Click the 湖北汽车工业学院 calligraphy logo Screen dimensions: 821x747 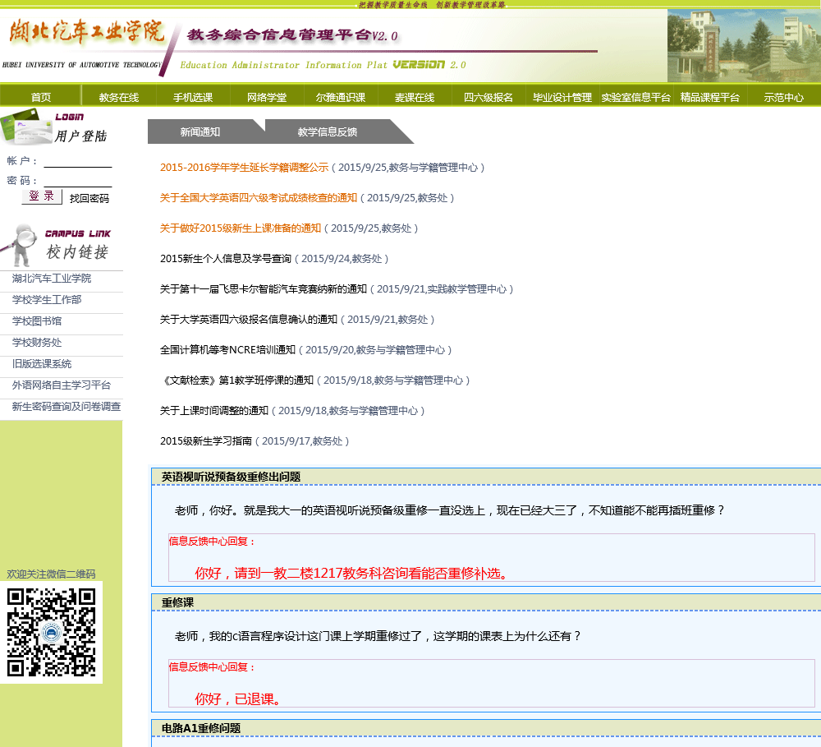click(x=86, y=31)
